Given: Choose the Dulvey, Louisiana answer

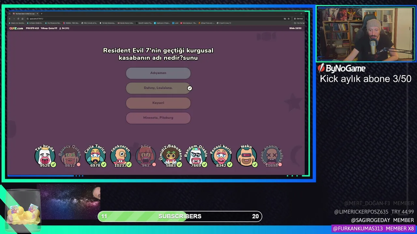Looking at the screenshot, I should pos(158,88).
